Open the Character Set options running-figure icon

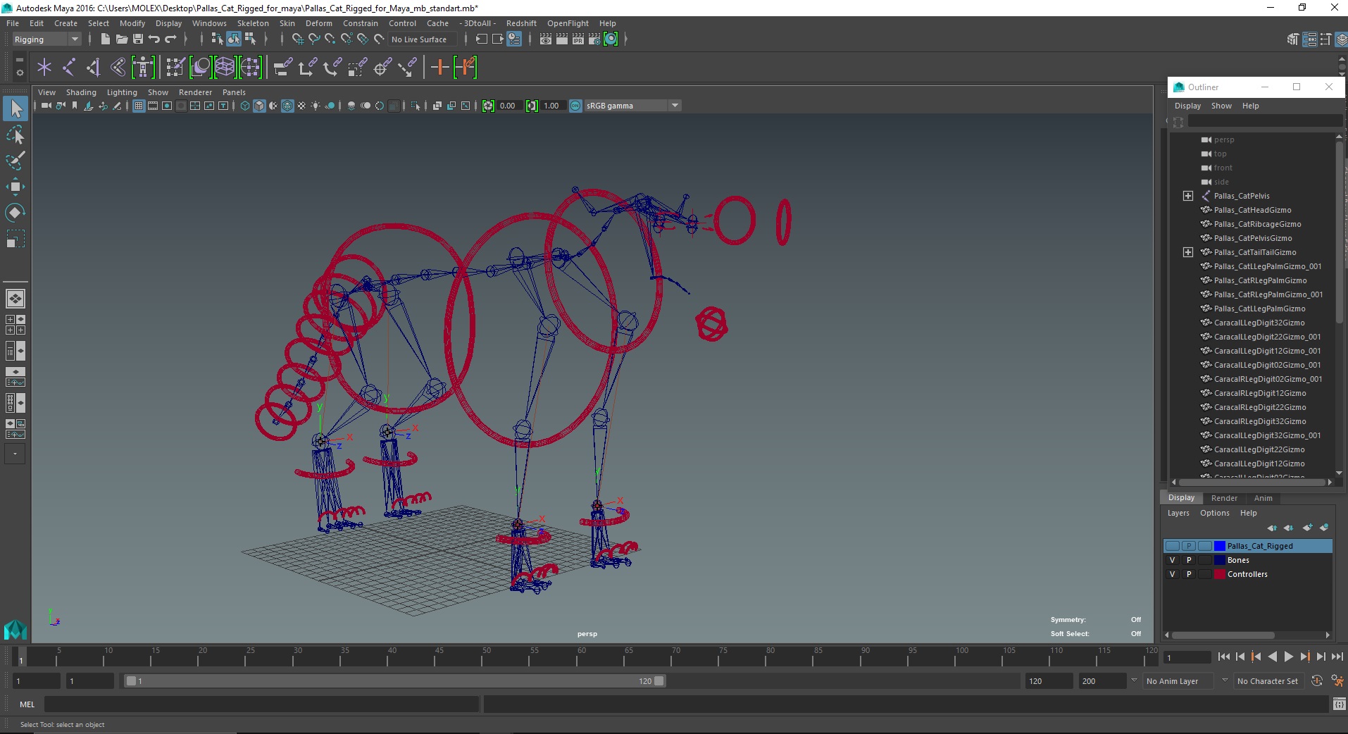1337,681
